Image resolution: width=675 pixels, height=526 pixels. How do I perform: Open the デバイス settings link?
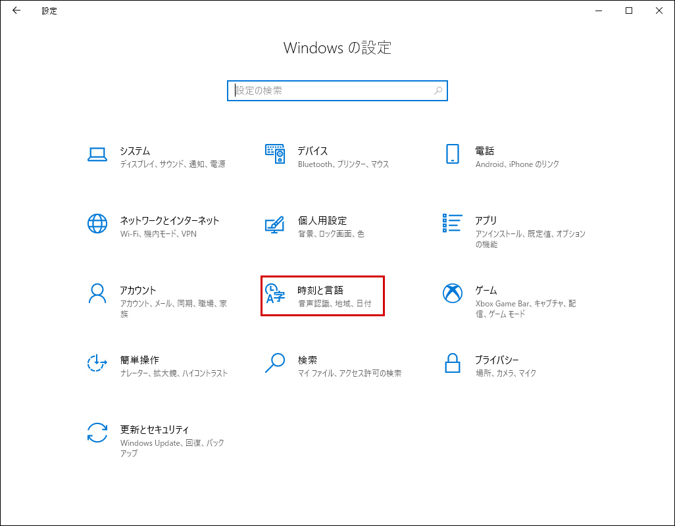coord(312,151)
